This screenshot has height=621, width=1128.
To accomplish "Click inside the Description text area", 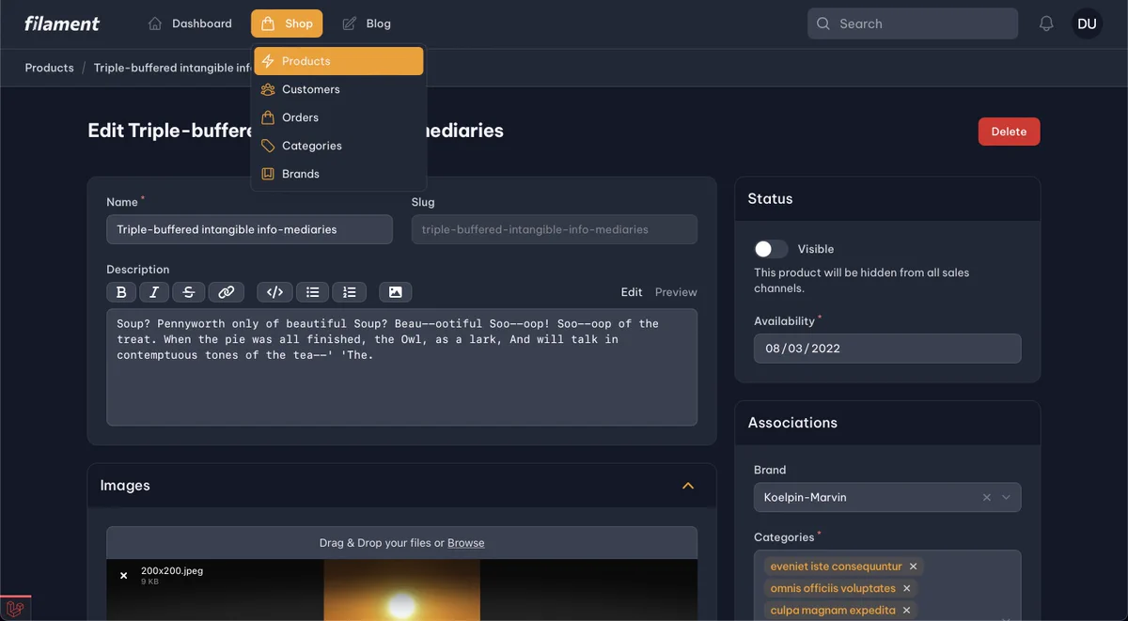I will [401, 367].
